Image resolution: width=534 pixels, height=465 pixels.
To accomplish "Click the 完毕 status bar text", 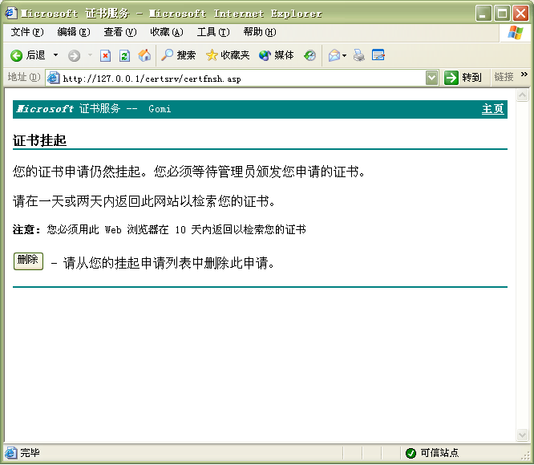I will click(x=30, y=453).
